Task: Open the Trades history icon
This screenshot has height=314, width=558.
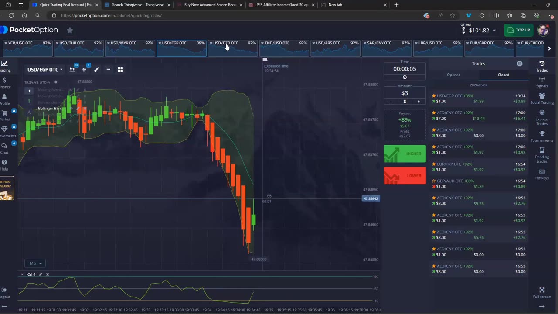Action: [542, 66]
